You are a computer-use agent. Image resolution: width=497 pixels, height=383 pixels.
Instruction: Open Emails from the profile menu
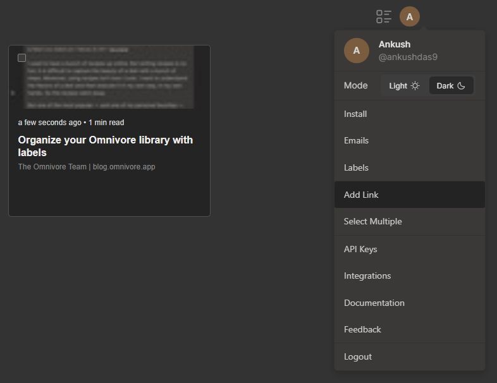click(356, 141)
